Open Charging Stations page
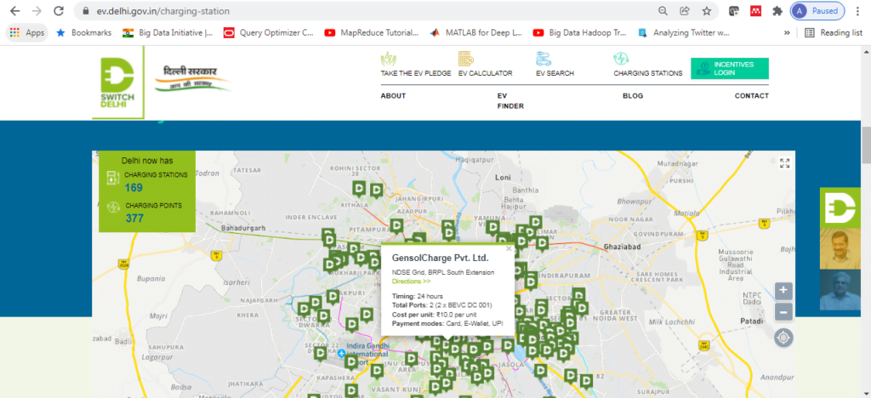 click(647, 65)
